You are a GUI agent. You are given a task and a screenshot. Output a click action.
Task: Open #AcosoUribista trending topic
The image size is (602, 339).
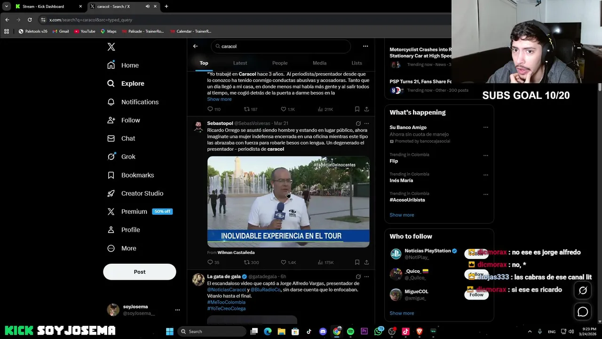point(407,200)
